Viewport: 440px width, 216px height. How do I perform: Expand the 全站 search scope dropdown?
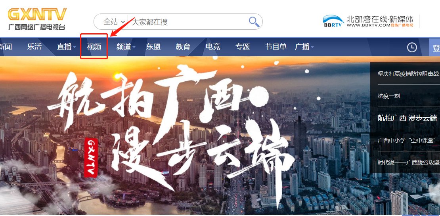[114, 21]
